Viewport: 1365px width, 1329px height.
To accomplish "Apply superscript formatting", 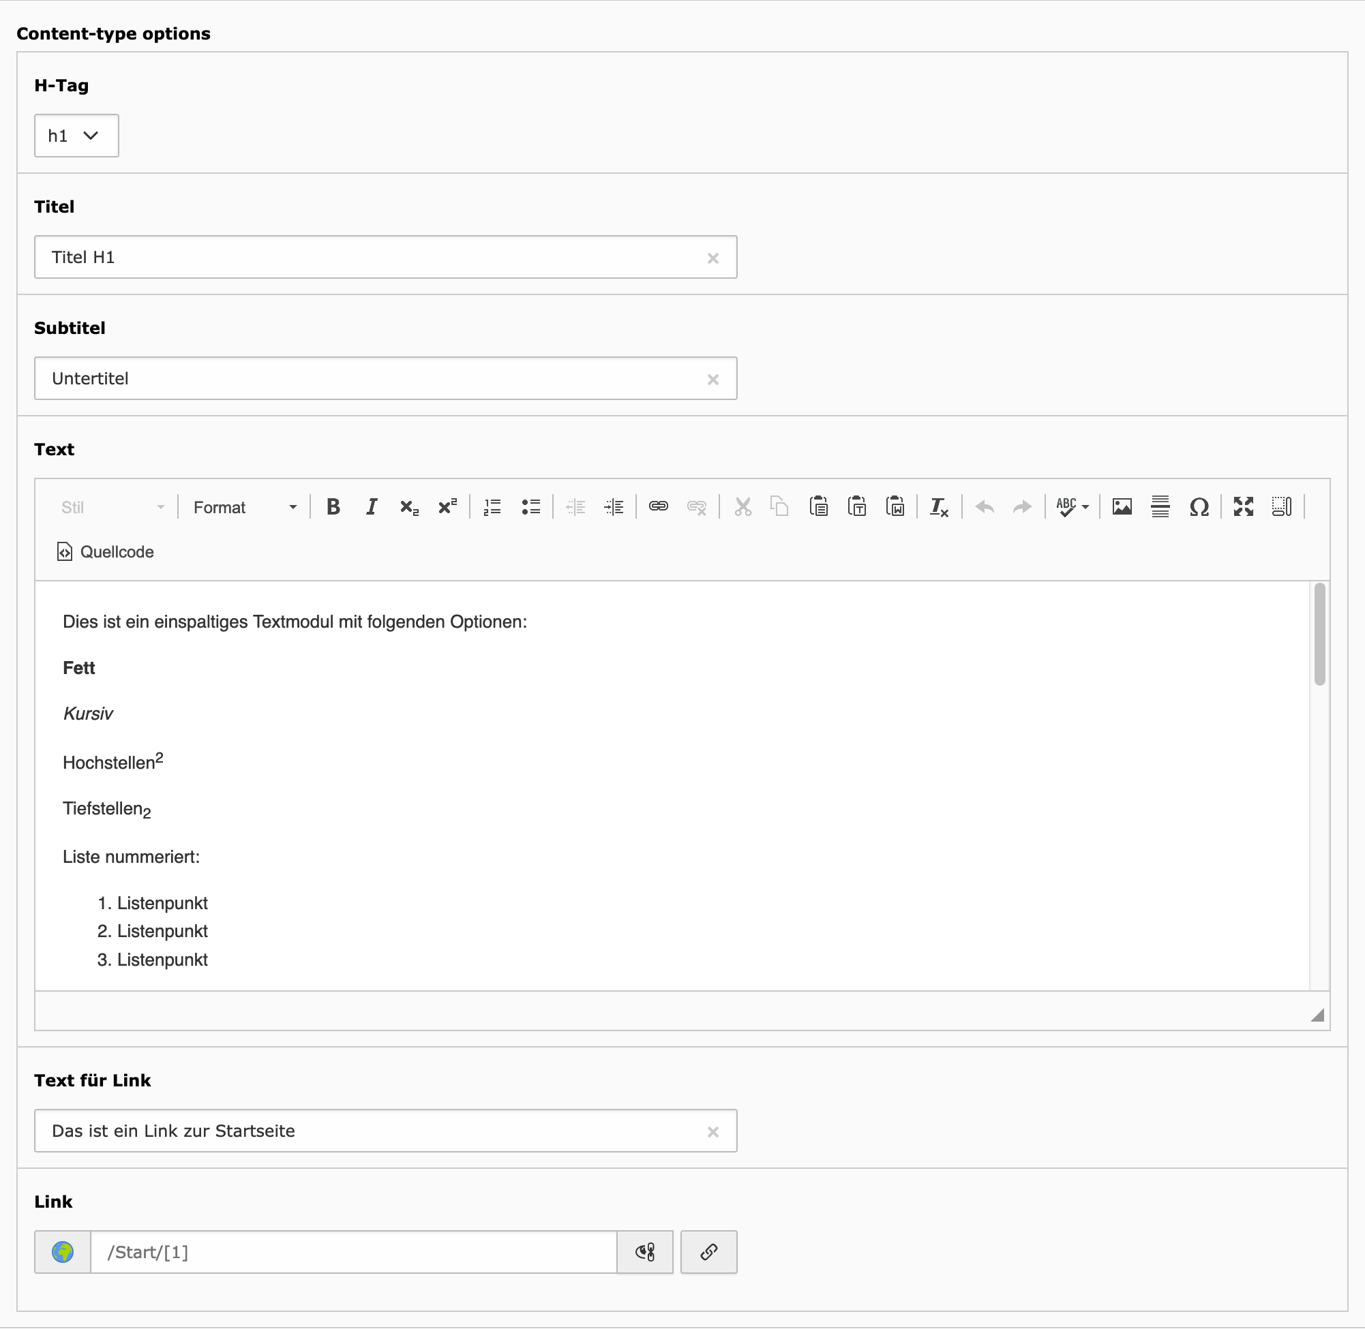I will 447,507.
